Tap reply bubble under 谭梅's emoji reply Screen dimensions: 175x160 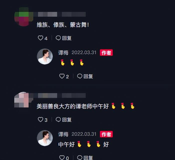coord(79,76)
